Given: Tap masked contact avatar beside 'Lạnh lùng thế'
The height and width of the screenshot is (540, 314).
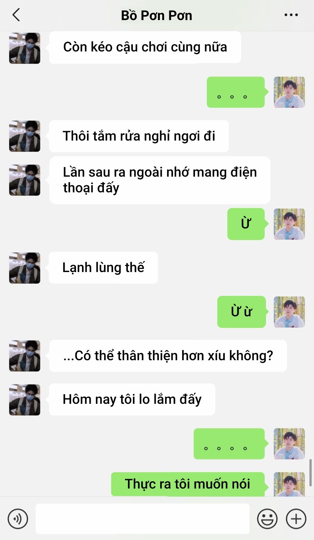Looking at the screenshot, I should point(24,268).
